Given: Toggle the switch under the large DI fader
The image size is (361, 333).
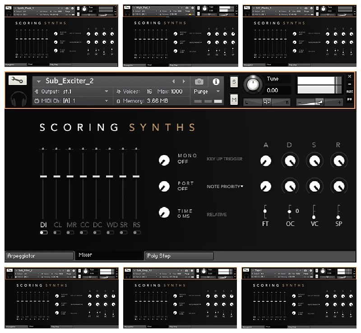Looking at the screenshot, I should coord(43,232).
